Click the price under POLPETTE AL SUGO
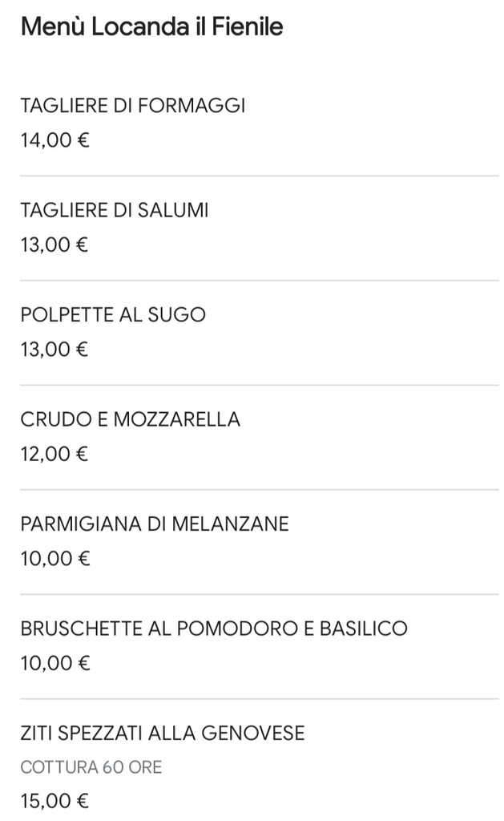504x821 pixels. (54, 350)
